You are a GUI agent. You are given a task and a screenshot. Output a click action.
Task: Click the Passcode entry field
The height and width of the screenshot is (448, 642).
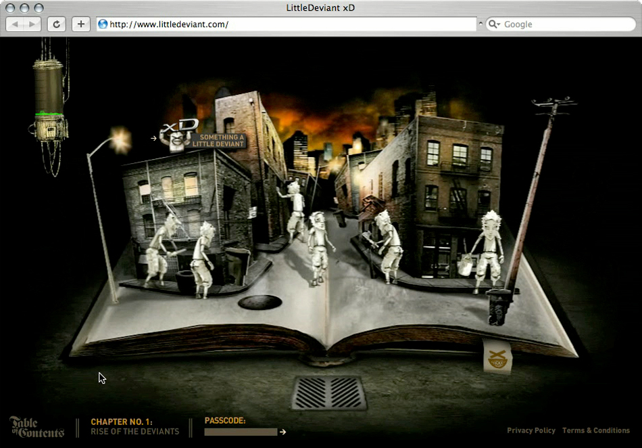(241, 432)
